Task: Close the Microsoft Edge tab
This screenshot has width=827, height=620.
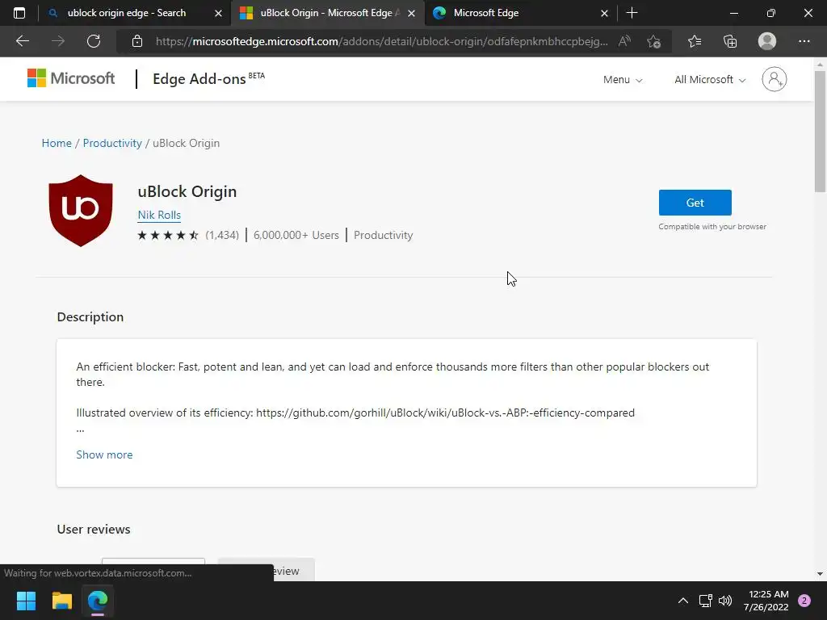Action: point(604,13)
